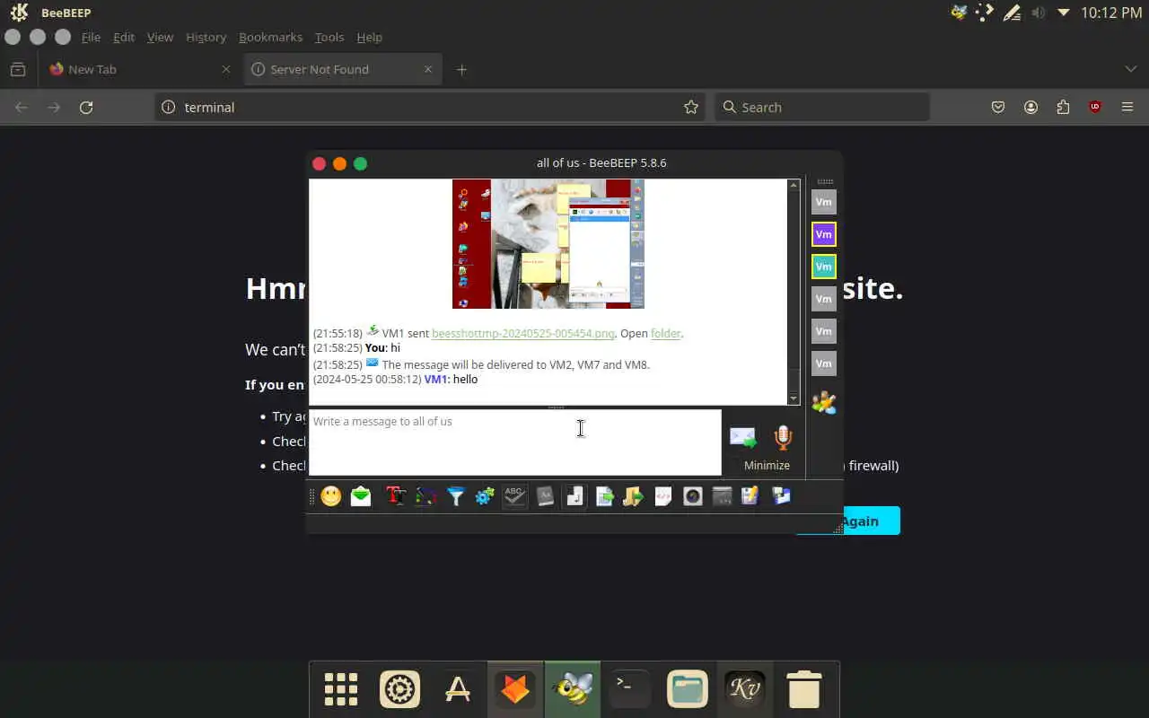
Task: Switch to the New Tab tab
Action: tap(140, 69)
